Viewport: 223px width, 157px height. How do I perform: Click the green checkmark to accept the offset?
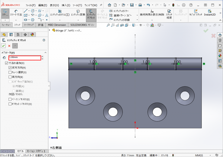[3, 46]
